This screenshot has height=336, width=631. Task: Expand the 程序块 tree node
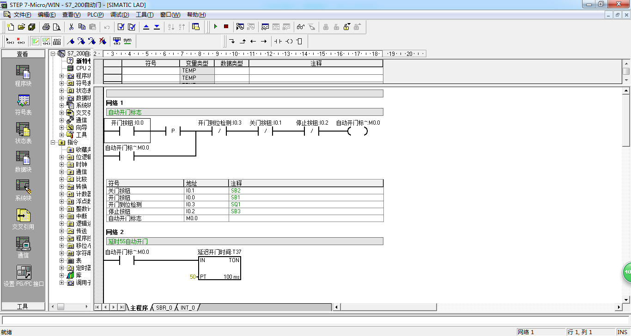[62, 76]
